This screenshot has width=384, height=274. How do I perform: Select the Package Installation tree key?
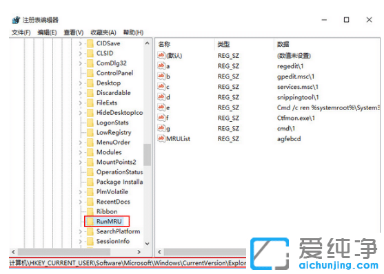tap(119, 182)
